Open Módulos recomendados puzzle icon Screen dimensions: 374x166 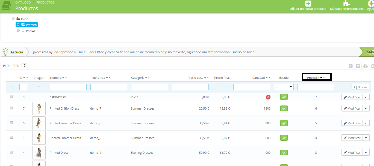tap(346, 4)
